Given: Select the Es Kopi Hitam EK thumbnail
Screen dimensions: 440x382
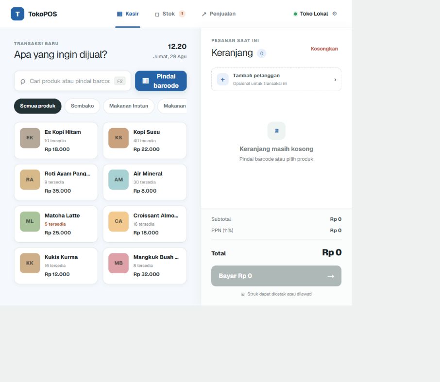Looking at the screenshot, I should (x=30, y=138).
